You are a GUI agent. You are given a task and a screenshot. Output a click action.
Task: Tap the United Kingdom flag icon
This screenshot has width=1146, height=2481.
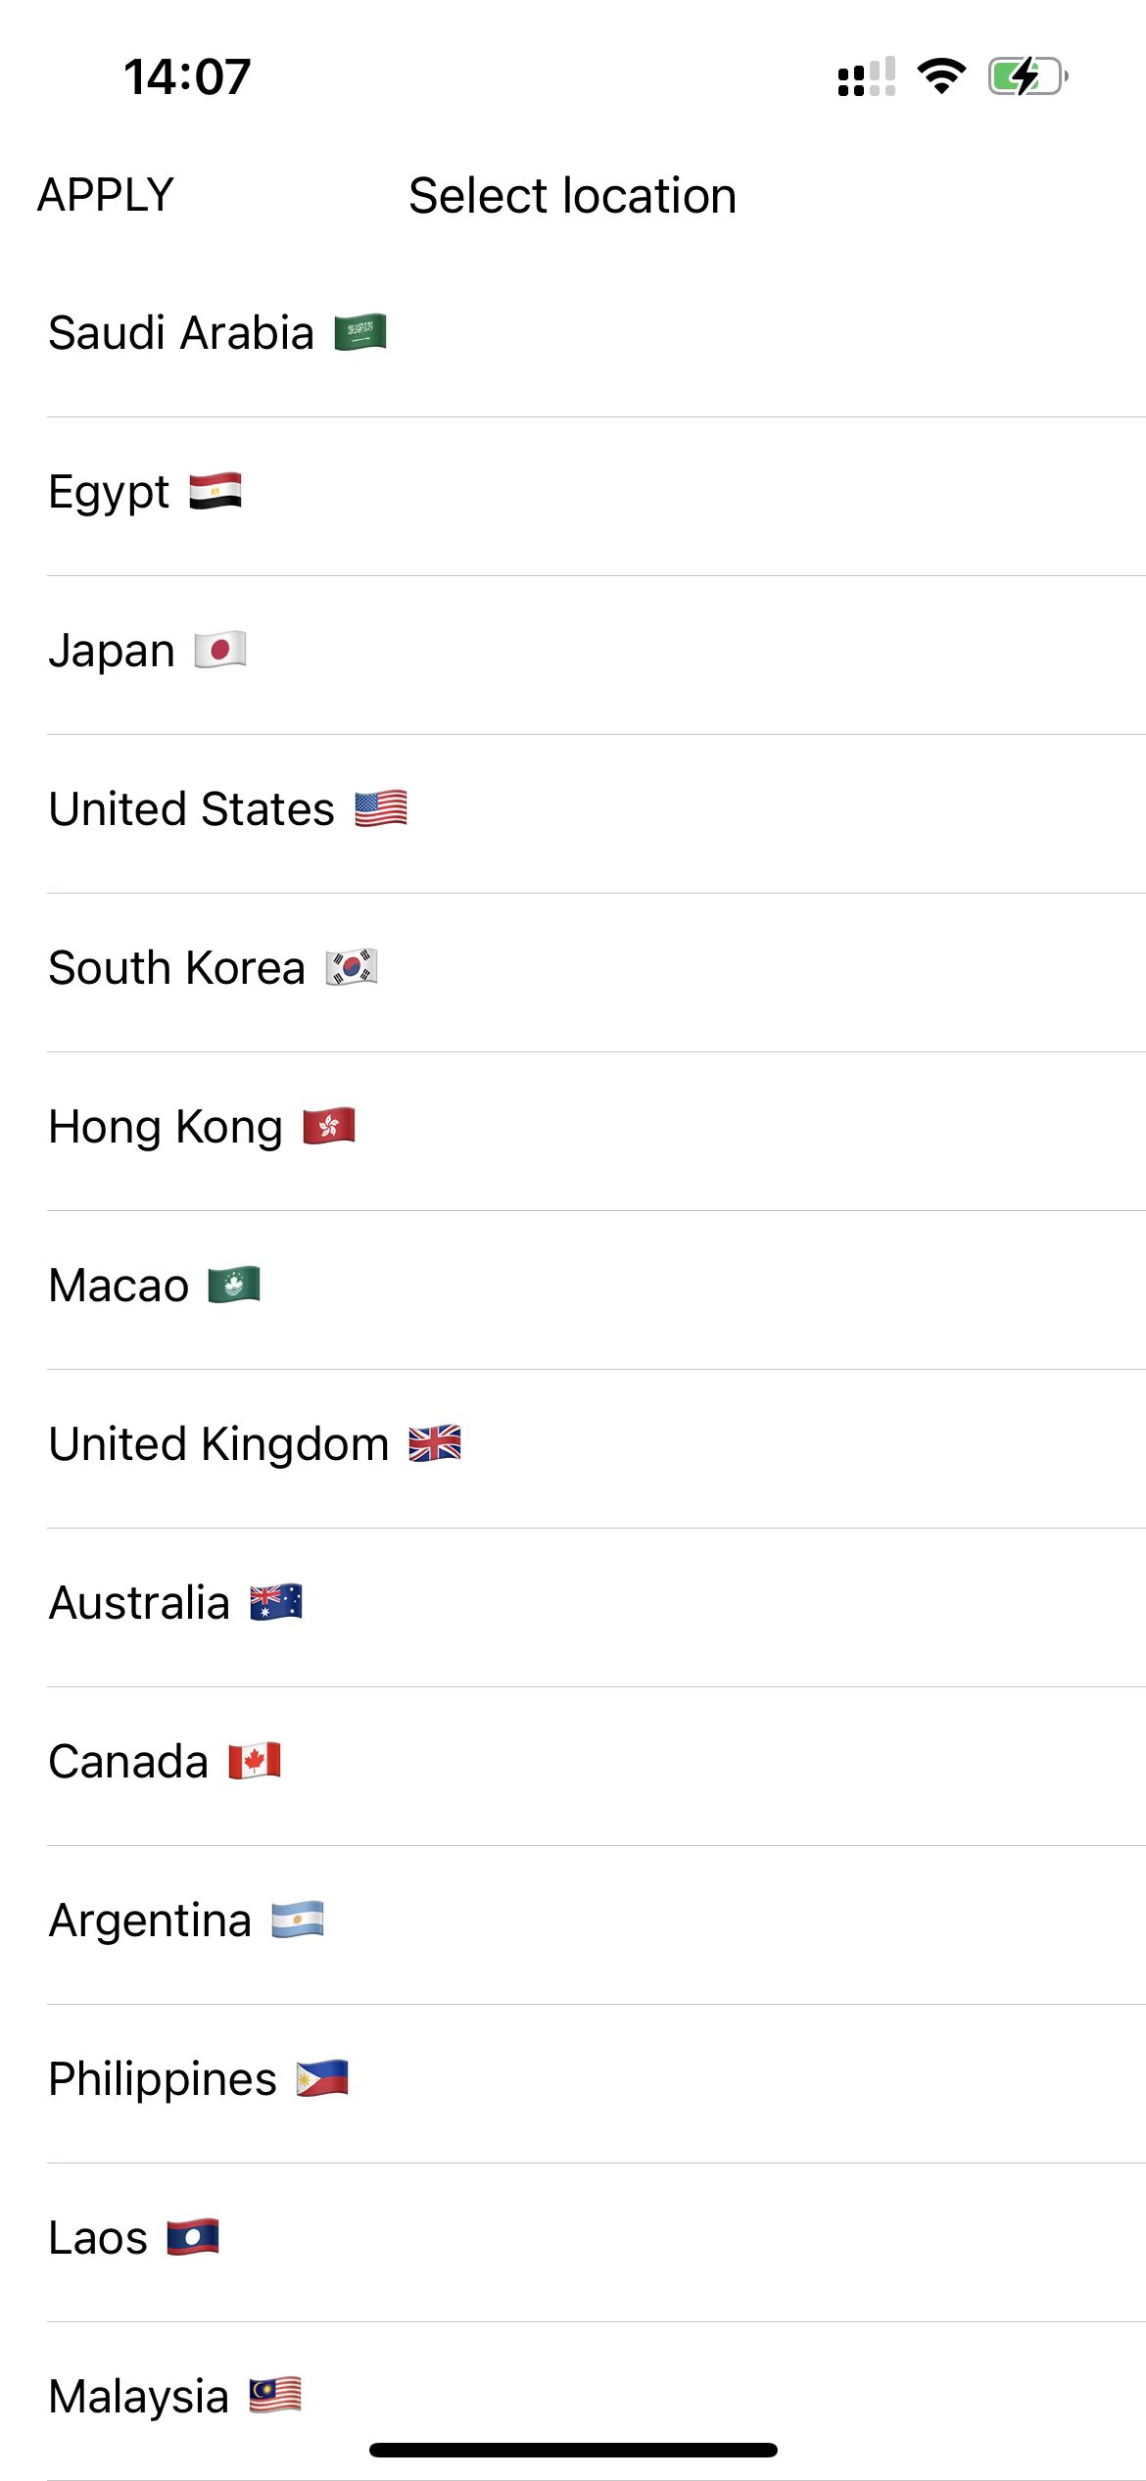tap(435, 1444)
